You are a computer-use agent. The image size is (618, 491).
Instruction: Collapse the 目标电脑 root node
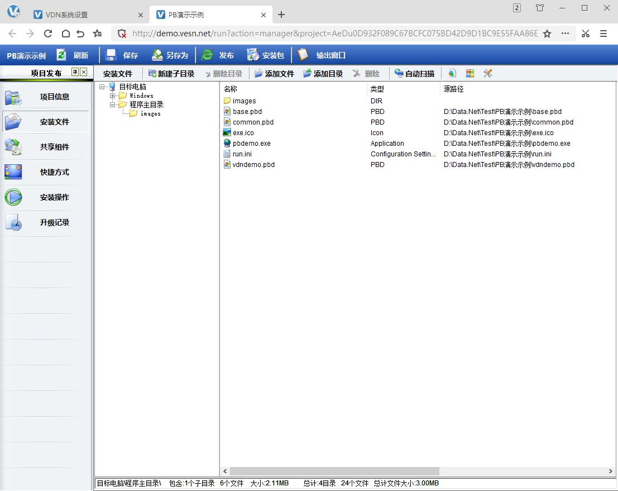pos(102,87)
